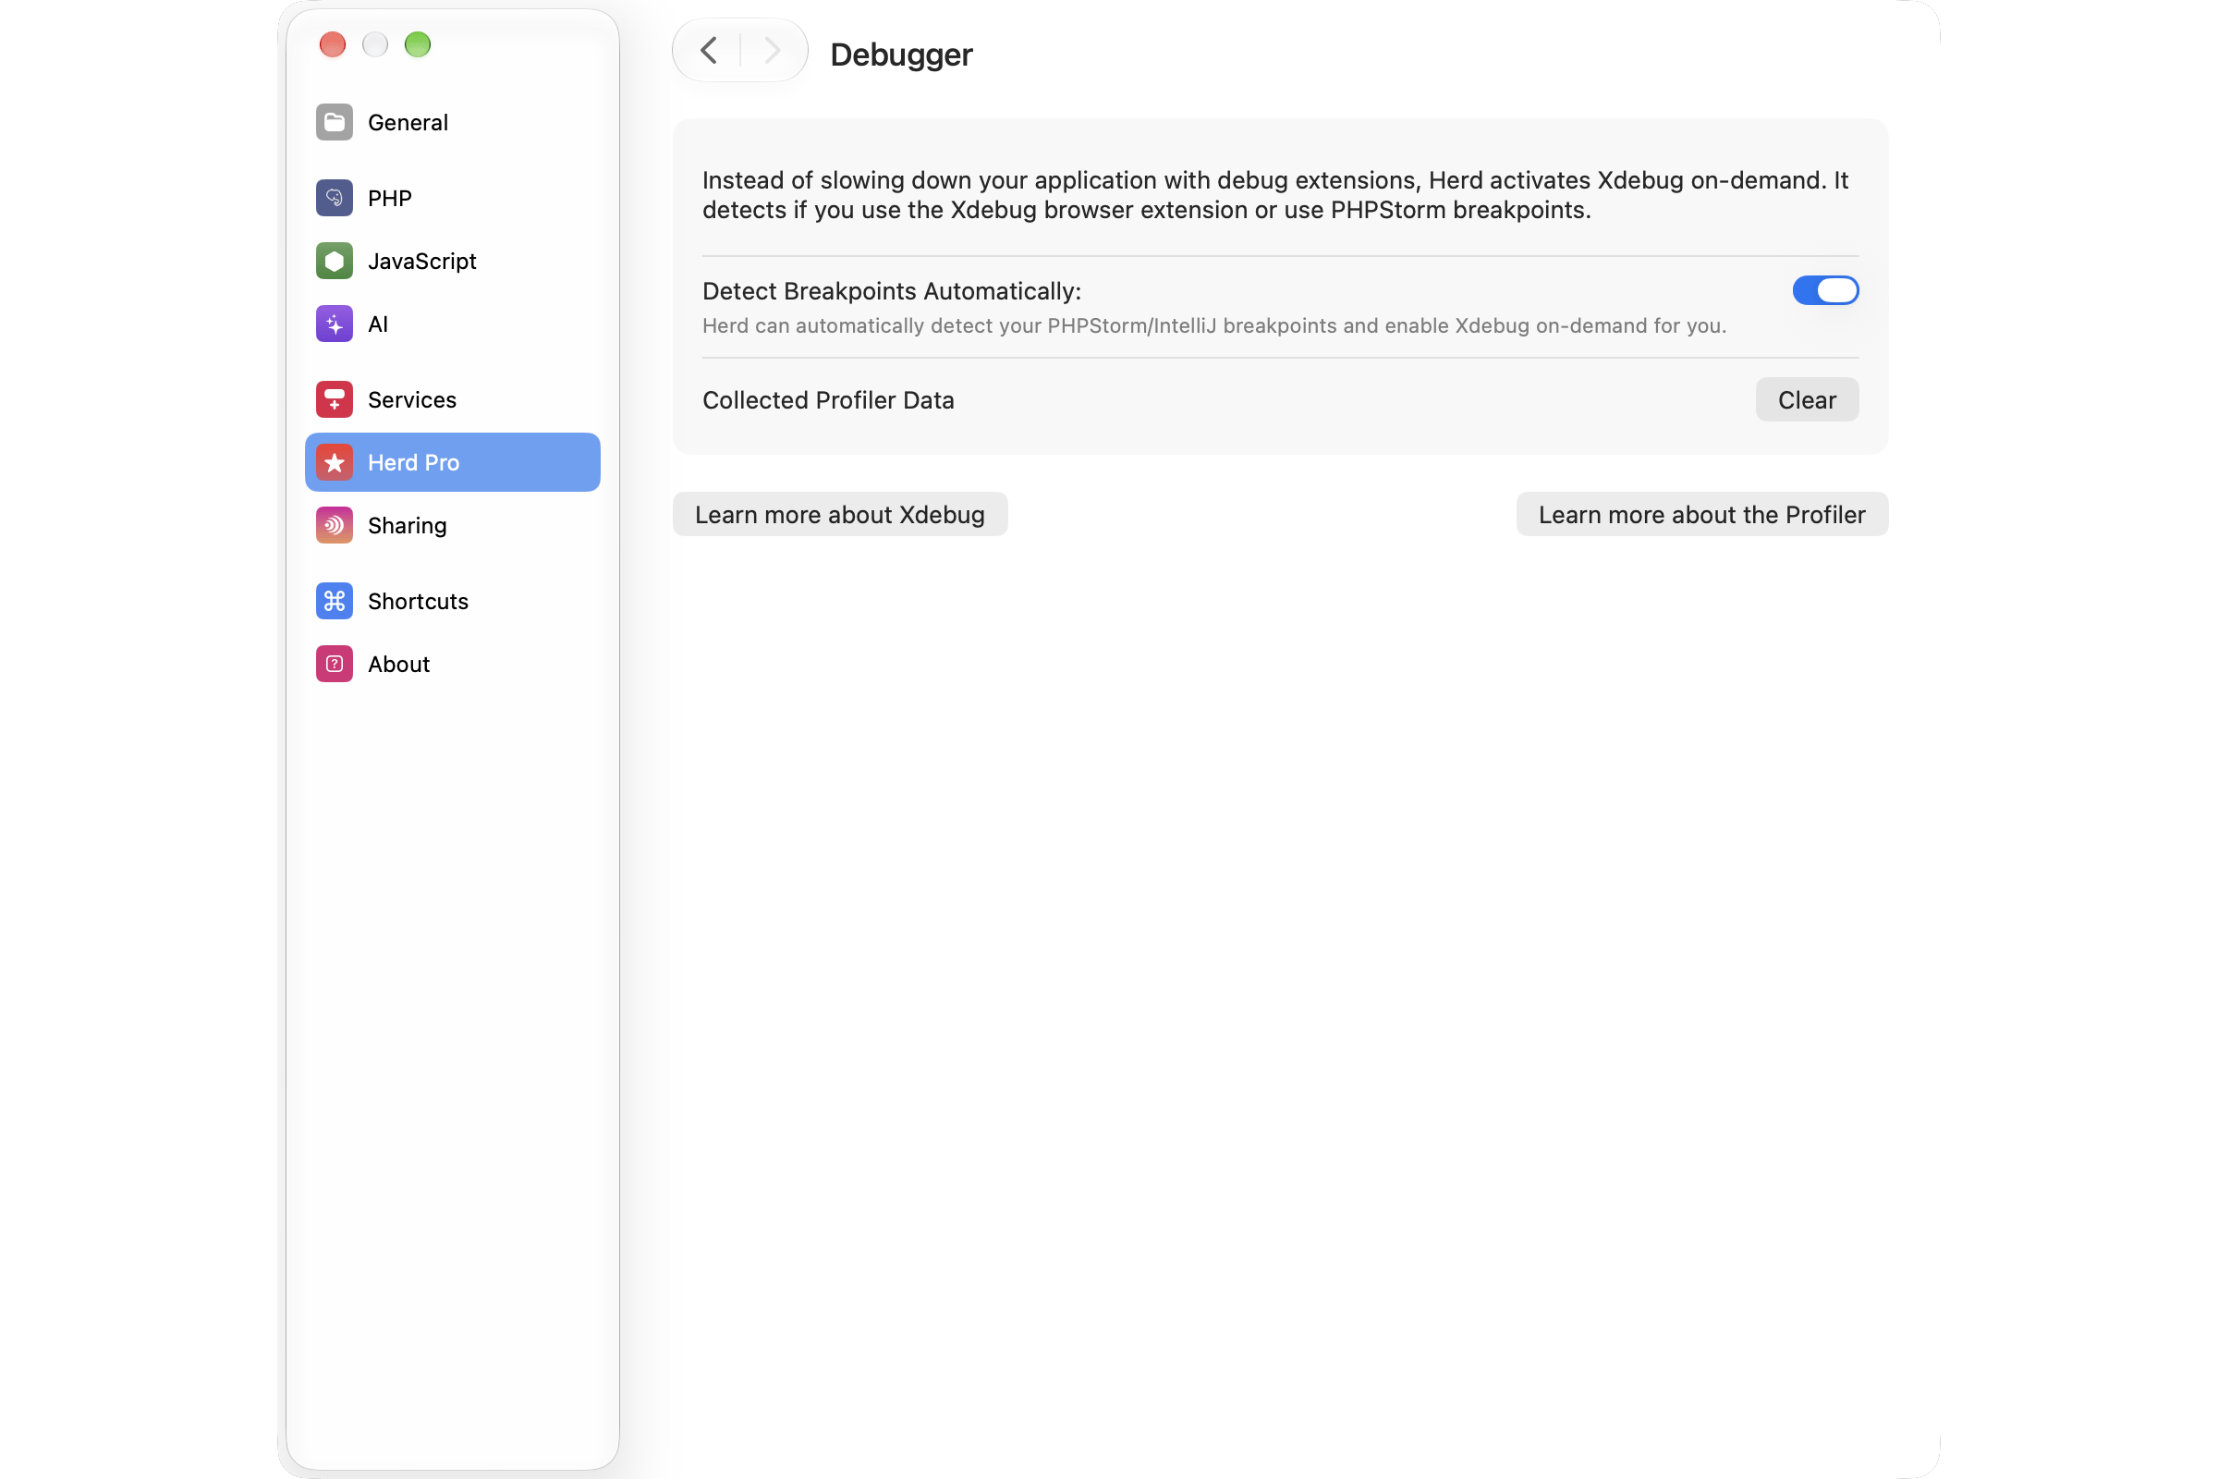2218x1479 pixels.
Task: Click the Collected Profiler Data label
Action: (828, 400)
